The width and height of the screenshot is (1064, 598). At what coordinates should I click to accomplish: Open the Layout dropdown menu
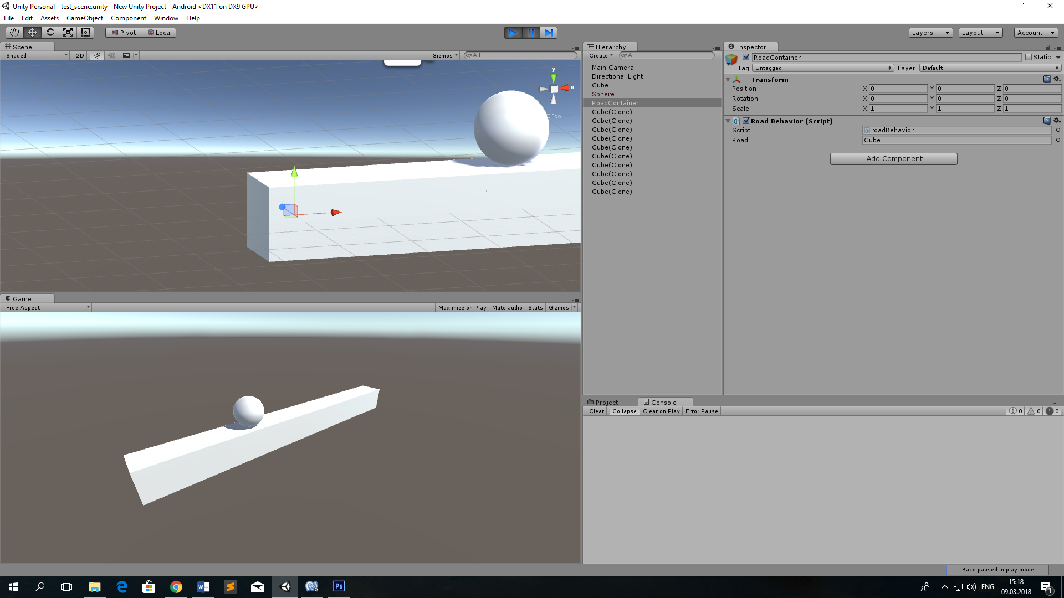coord(980,32)
